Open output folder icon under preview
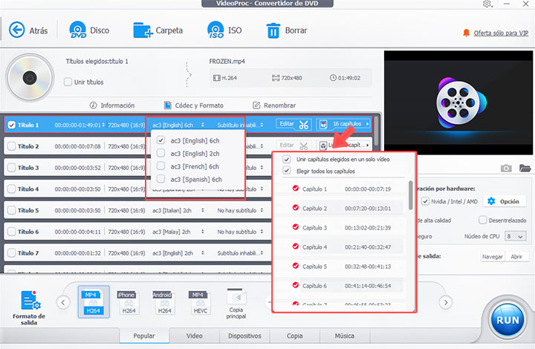The image size is (535, 349). click(525, 168)
